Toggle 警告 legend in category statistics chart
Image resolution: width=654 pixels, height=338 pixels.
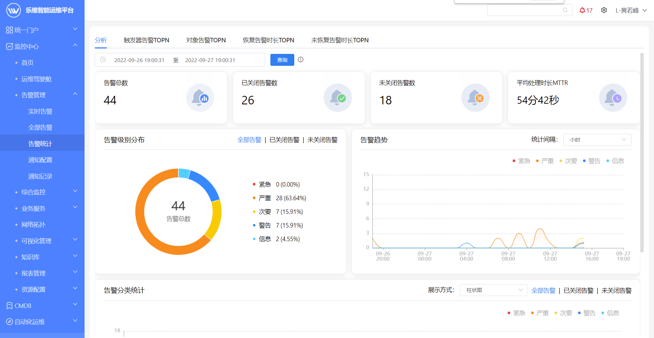586,313
